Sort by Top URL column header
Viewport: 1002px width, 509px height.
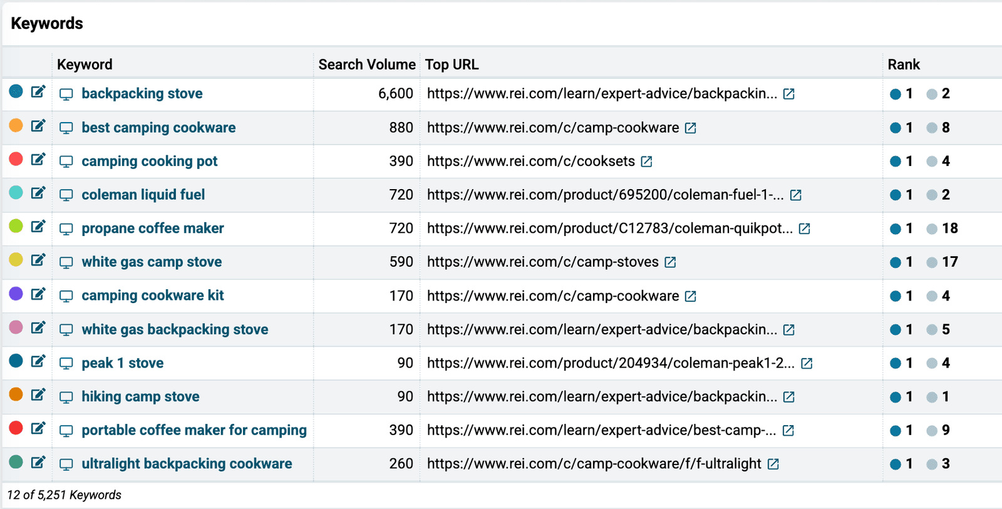pos(452,64)
